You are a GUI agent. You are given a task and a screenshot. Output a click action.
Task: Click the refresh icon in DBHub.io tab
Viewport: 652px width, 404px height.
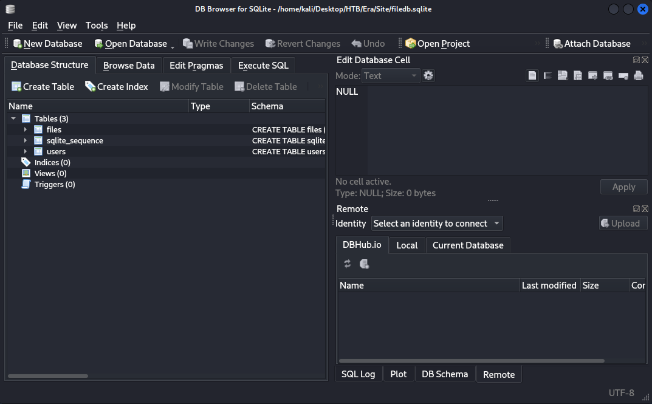(348, 264)
